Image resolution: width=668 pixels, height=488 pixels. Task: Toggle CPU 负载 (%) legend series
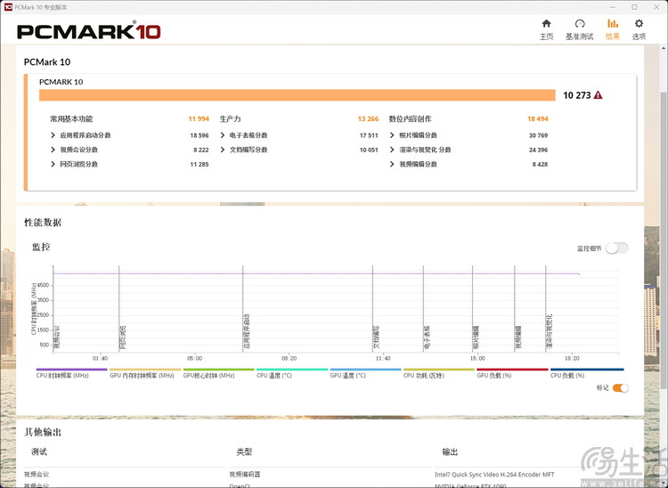click(x=587, y=373)
